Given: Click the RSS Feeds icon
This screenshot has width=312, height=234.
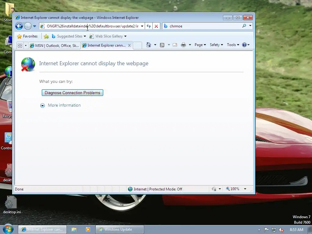Looking at the screenshot, I should [x=162, y=45].
